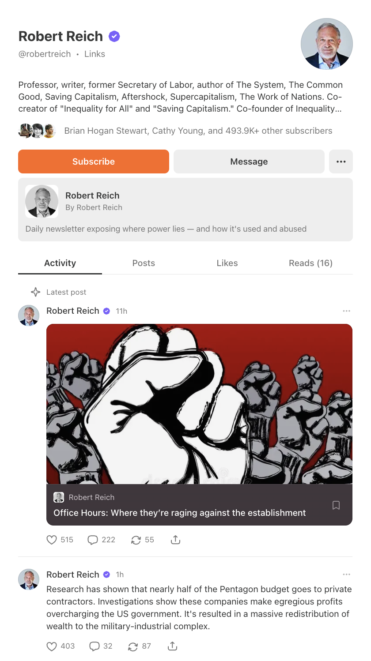
Task: Restack the Office Hours post with 55 restacks
Action: [142, 540]
